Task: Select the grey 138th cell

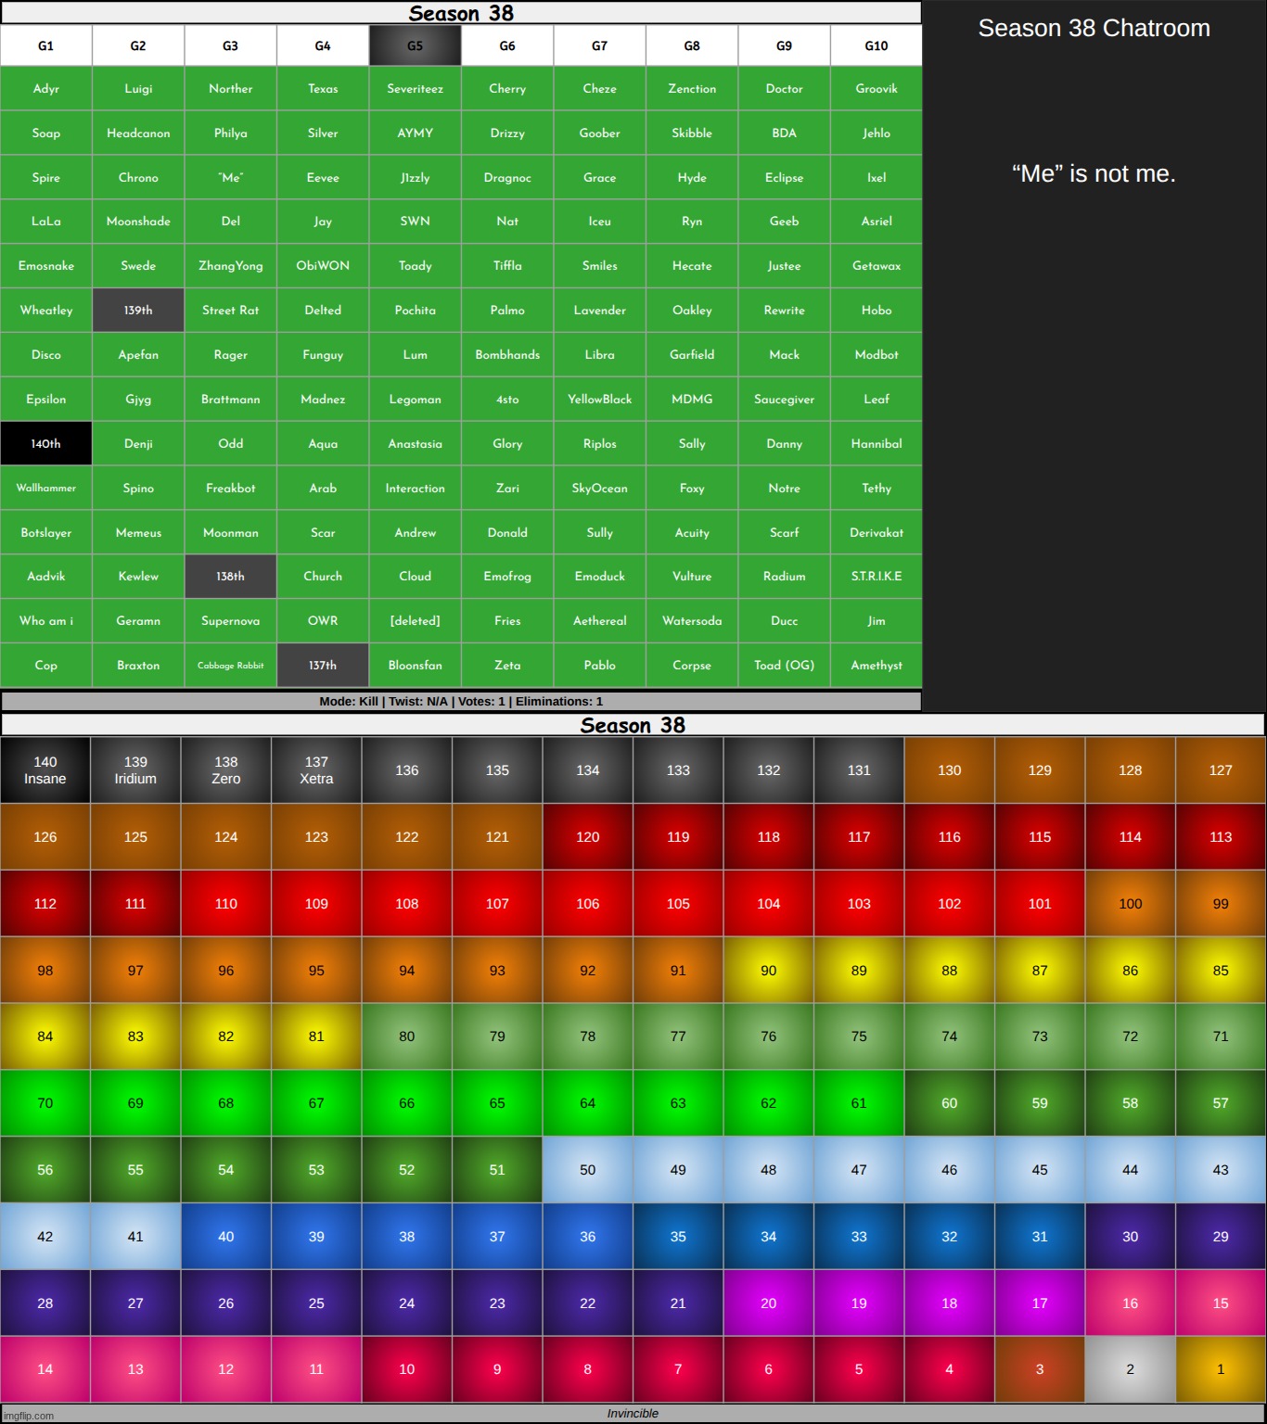Action: pos(230,577)
